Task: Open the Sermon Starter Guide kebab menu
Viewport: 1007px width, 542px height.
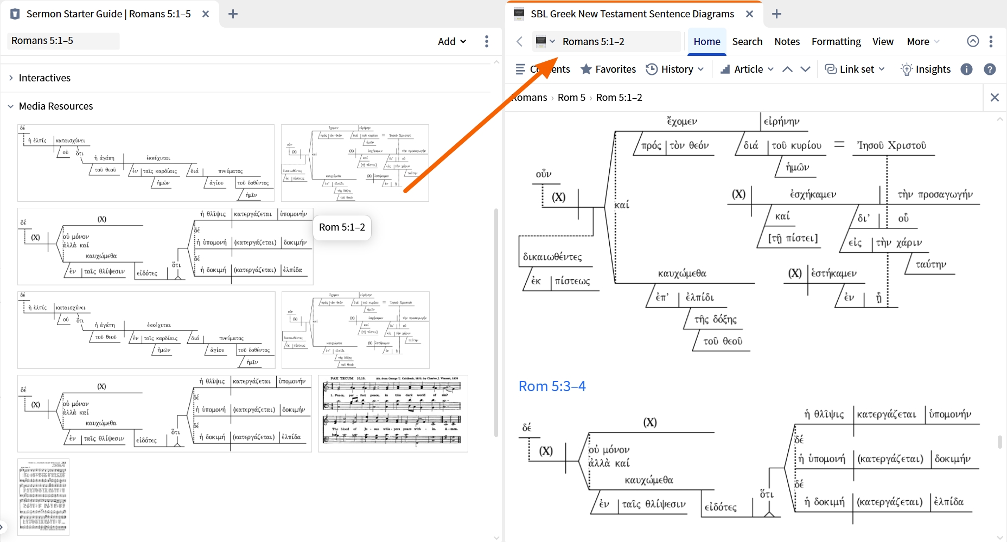Action: [487, 41]
